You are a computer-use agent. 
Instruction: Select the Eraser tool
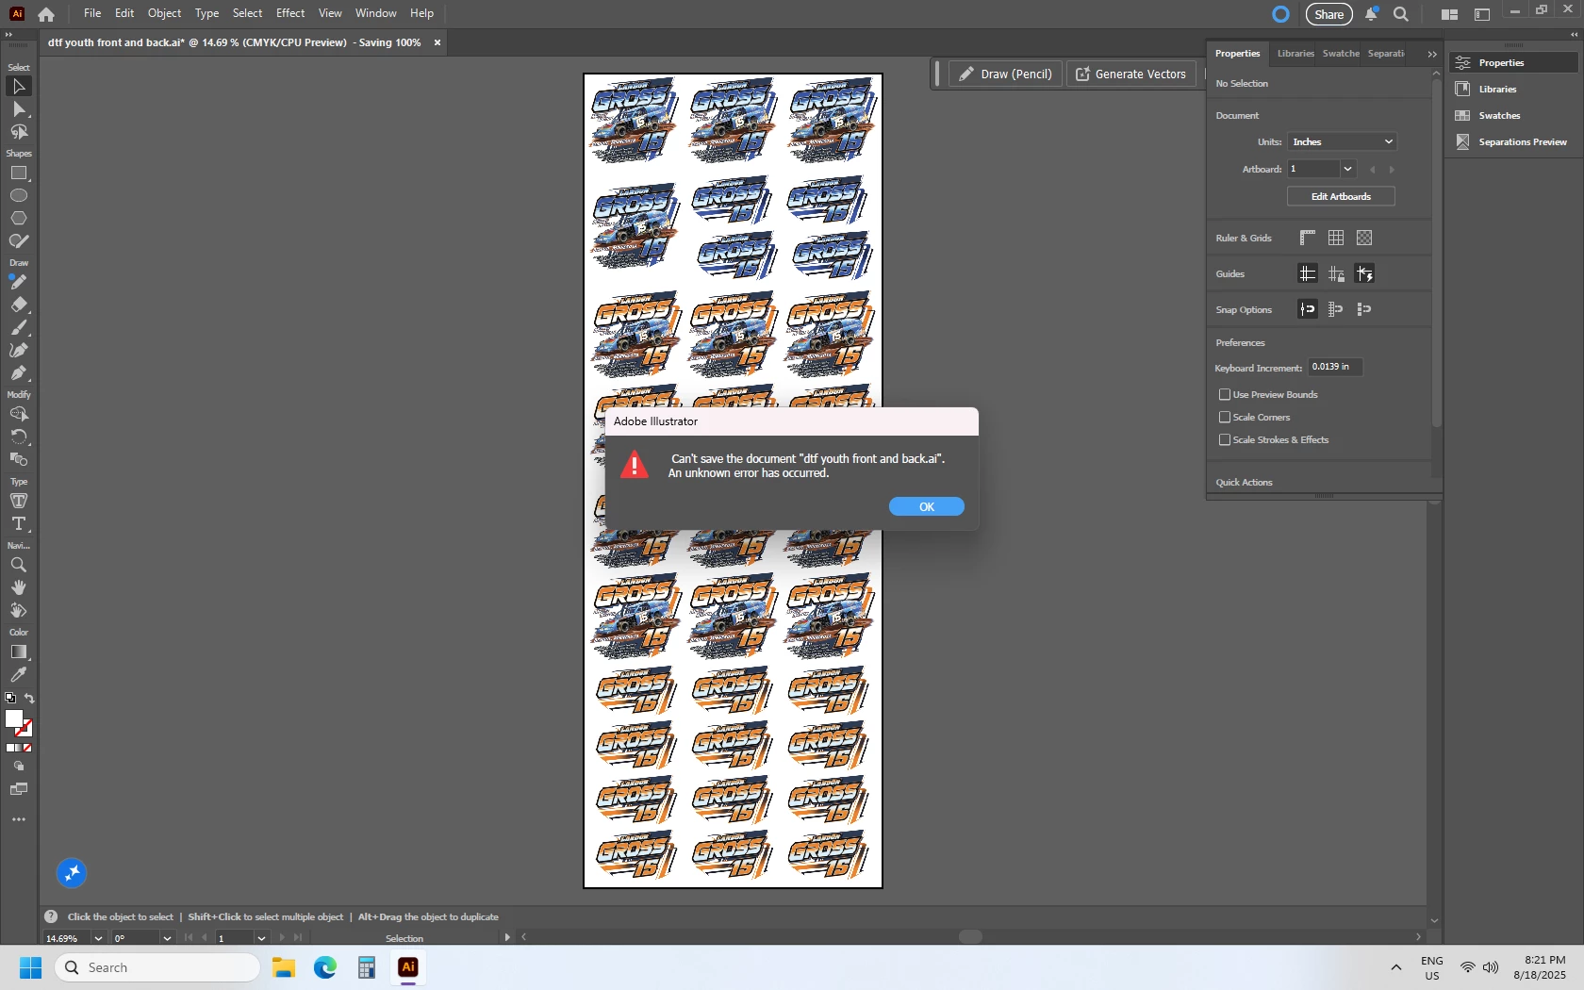coord(19,305)
